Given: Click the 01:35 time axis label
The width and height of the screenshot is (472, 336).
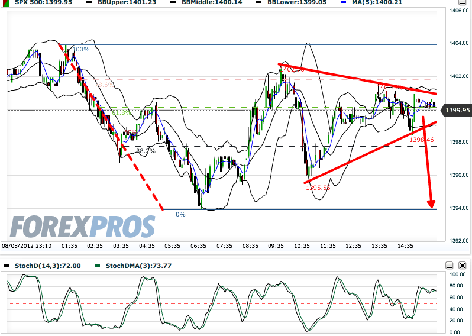Looking at the screenshot, I should click(70, 246).
